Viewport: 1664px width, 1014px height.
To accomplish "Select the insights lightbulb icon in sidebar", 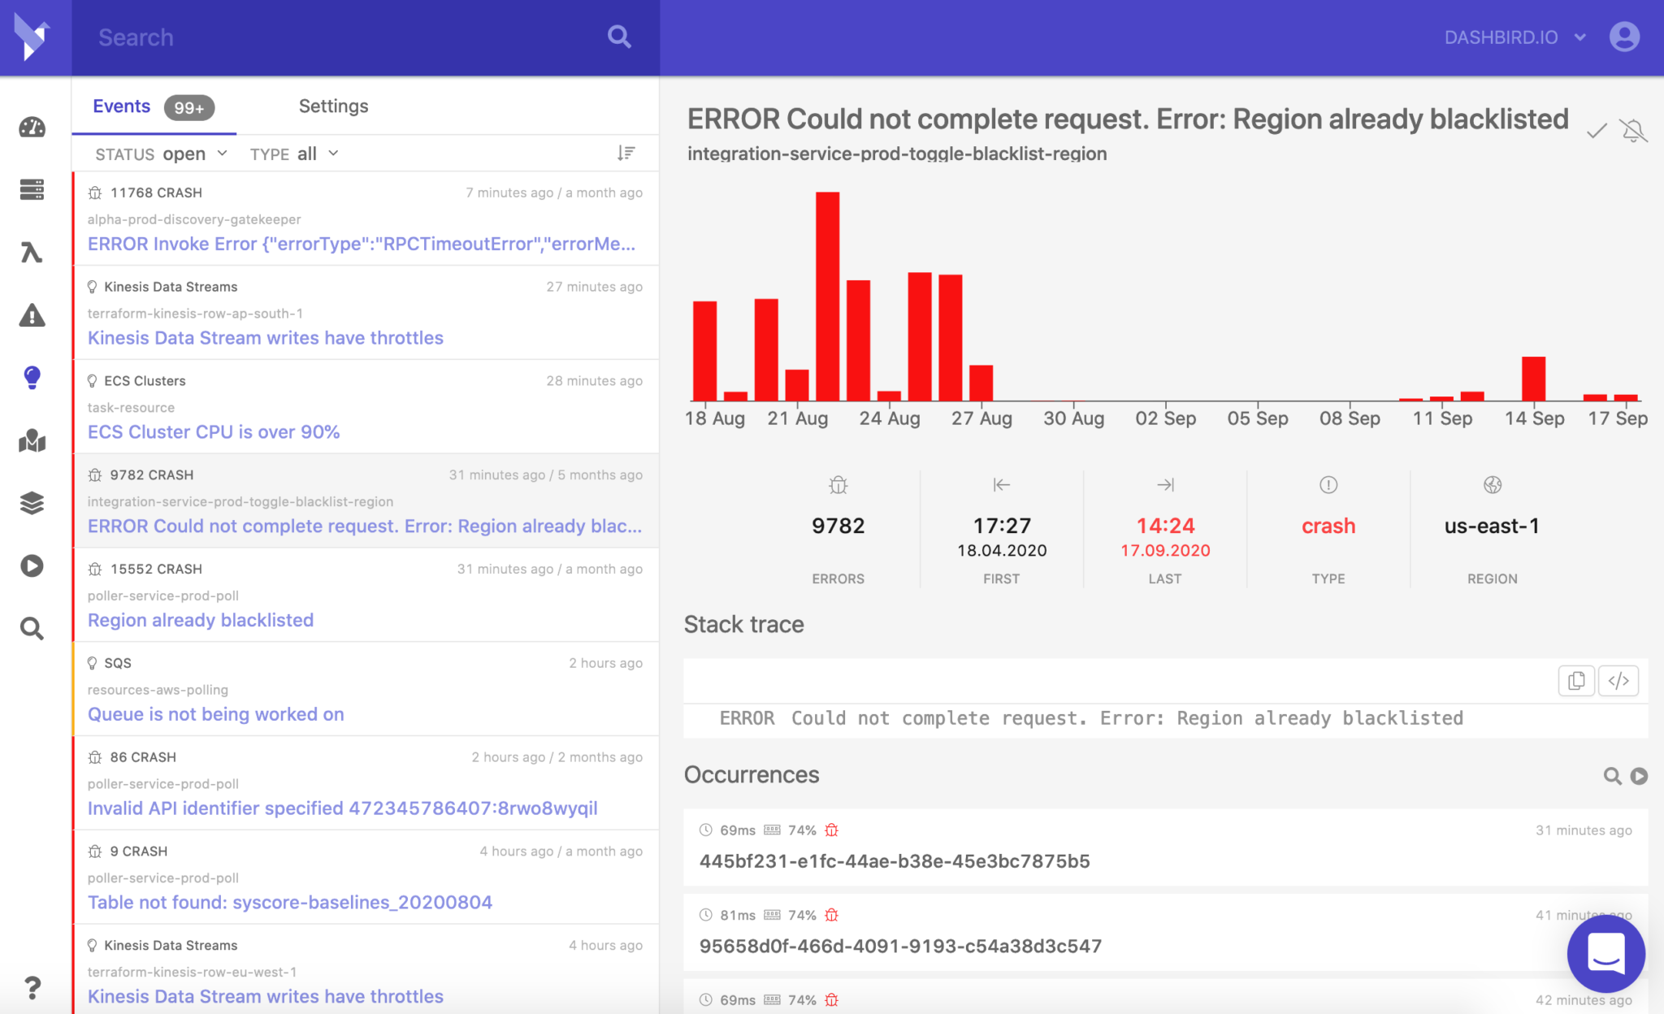I will coord(31,377).
